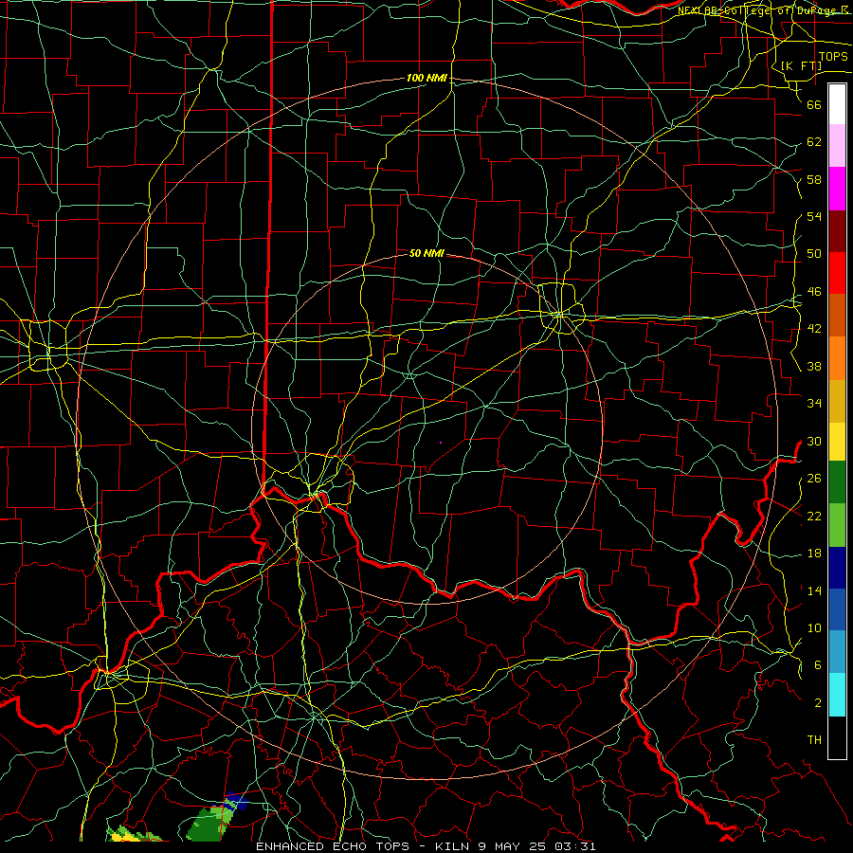853x853 pixels.
Task: Click the navy blue legend swatch
Action: 837,568
